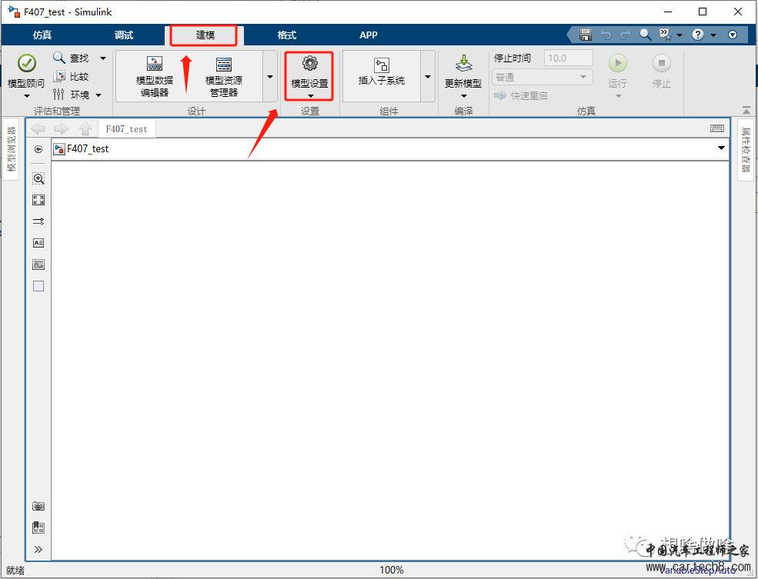Click the 100% zoom status text
Image resolution: width=758 pixels, height=579 pixels.
(x=391, y=570)
